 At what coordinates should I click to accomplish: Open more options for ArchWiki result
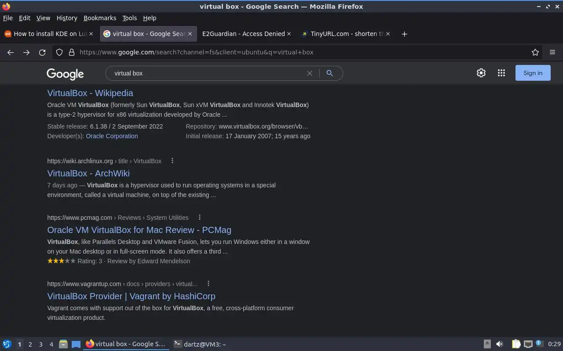[172, 161]
